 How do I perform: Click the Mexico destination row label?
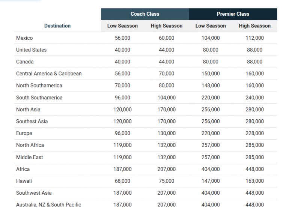pos(24,38)
